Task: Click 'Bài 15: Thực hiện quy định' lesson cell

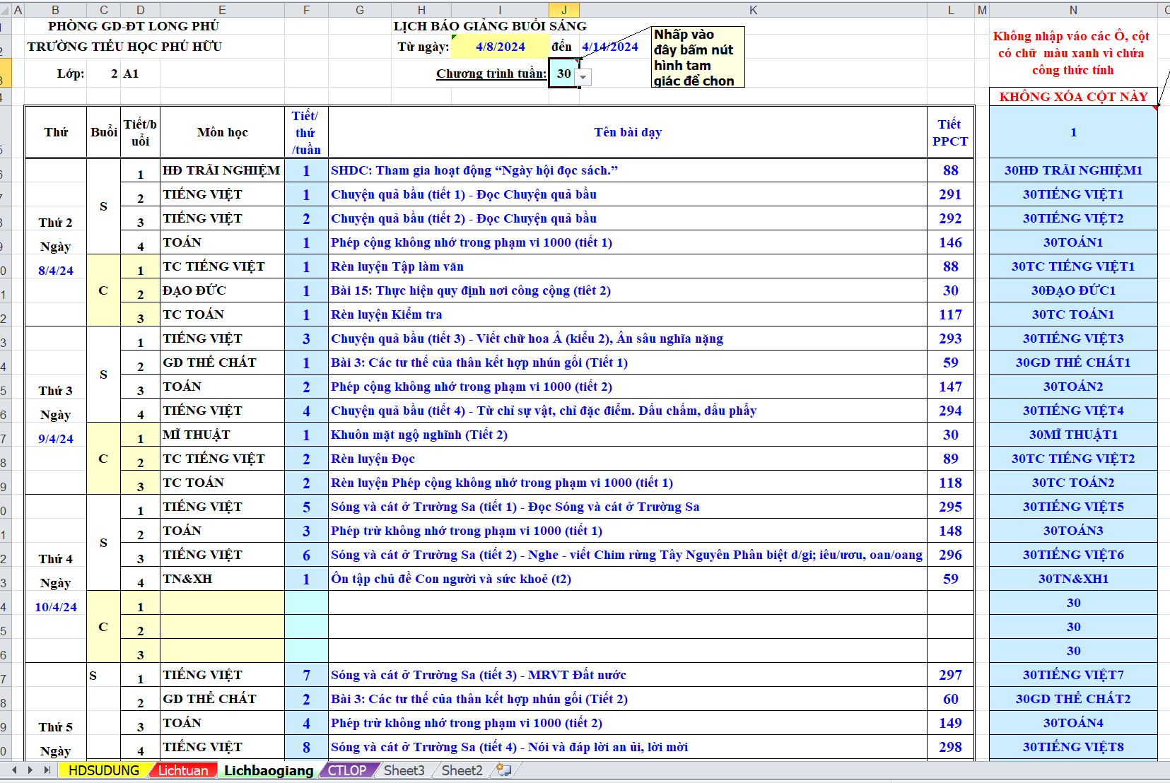Action: coord(628,290)
